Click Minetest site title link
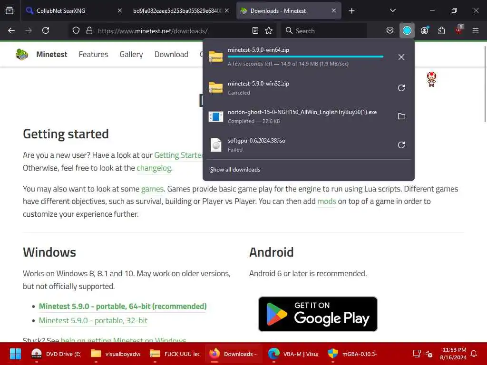 51,54
